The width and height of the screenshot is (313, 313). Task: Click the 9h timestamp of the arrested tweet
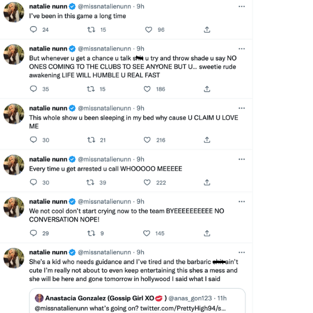coord(141,159)
